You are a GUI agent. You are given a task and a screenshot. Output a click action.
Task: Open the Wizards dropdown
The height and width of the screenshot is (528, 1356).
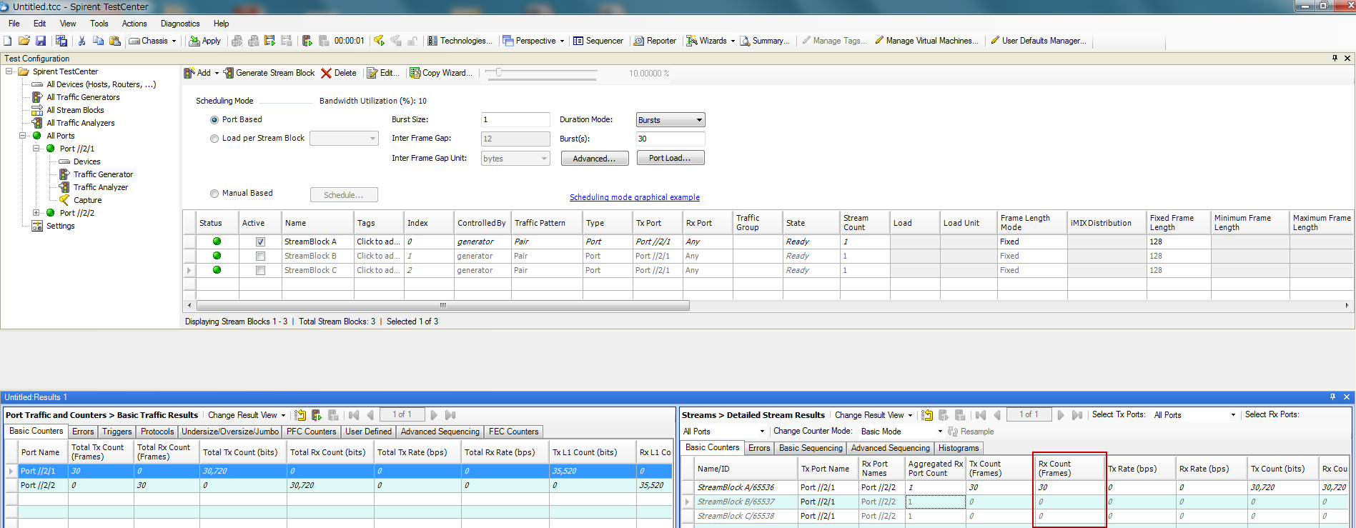(711, 41)
